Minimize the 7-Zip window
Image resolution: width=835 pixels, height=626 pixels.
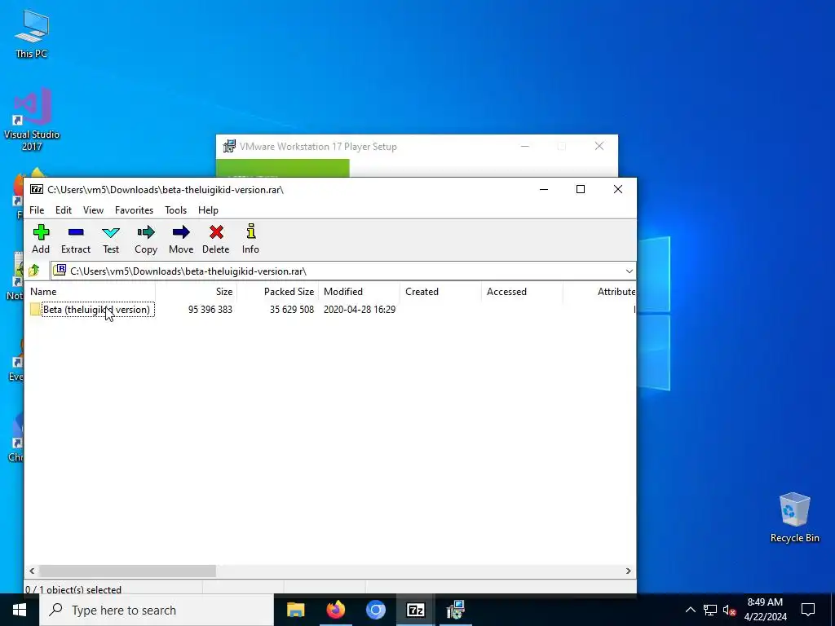[x=544, y=189]
